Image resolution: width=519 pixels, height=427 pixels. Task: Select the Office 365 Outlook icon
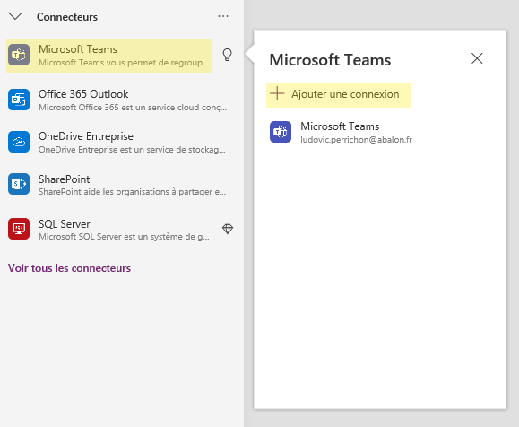[x=19, y=100]
